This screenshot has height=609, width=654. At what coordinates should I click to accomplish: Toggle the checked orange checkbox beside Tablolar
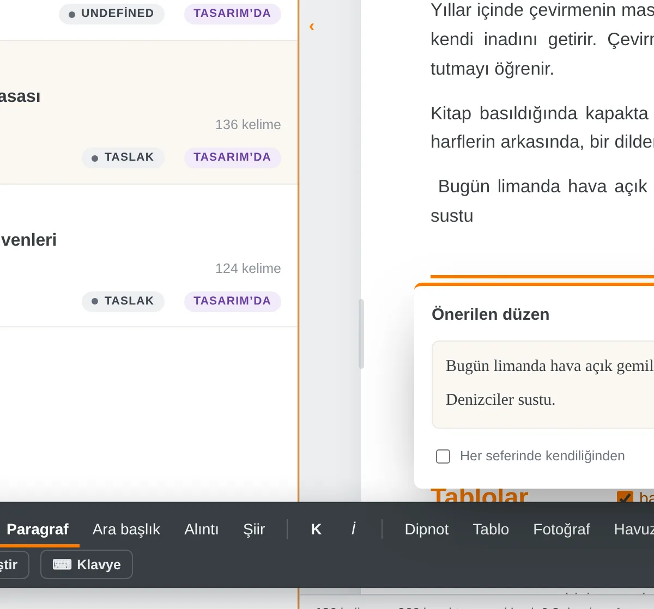click(x=625, y=497)
